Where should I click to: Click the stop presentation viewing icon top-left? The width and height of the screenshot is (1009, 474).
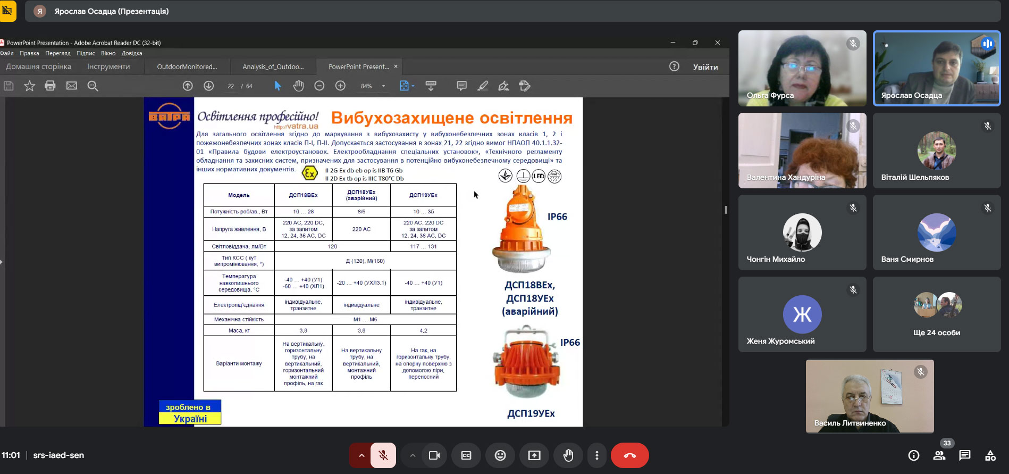coord(7,11)
